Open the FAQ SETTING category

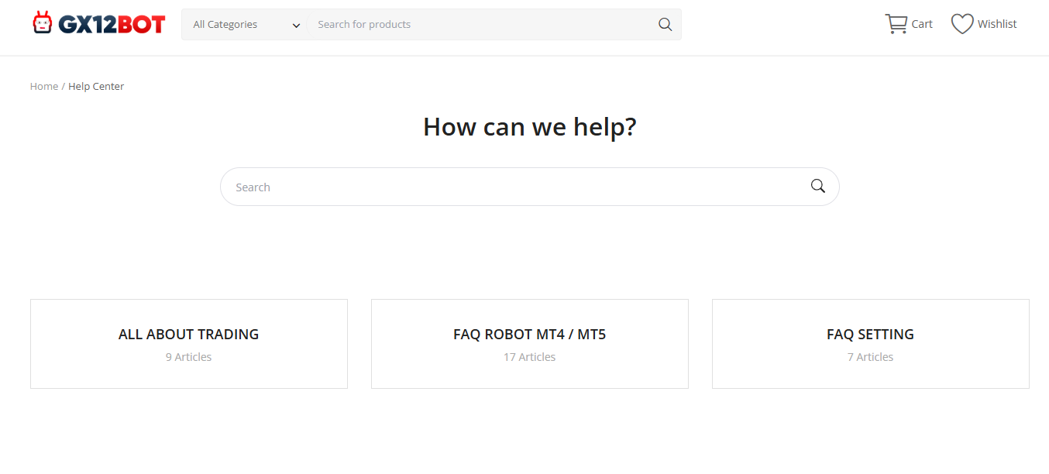[x=870, y=335]
